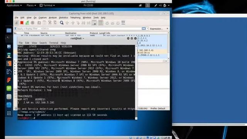Click the go to specified packet icon
Image resolution: width=247 pixels, height=139 pixels.
point(78,23)
